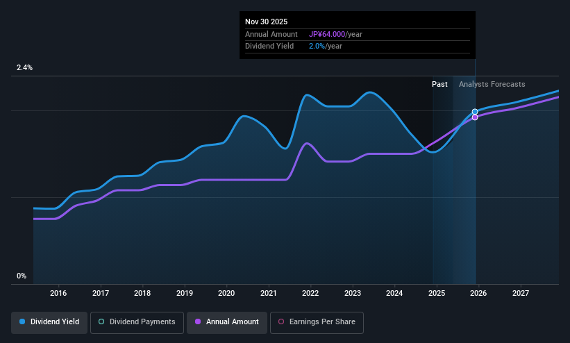570x343 pixels.
Task: Select the 2025 x-axis label
Action: 437,293
